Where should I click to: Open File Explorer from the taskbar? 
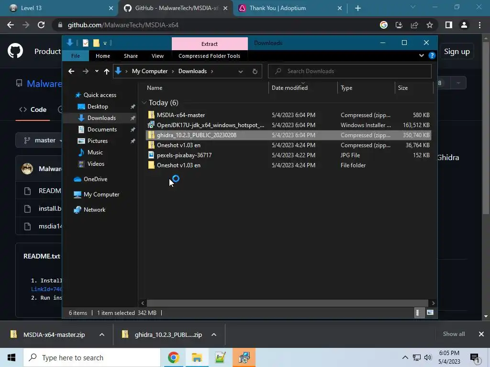coord(197,357)
